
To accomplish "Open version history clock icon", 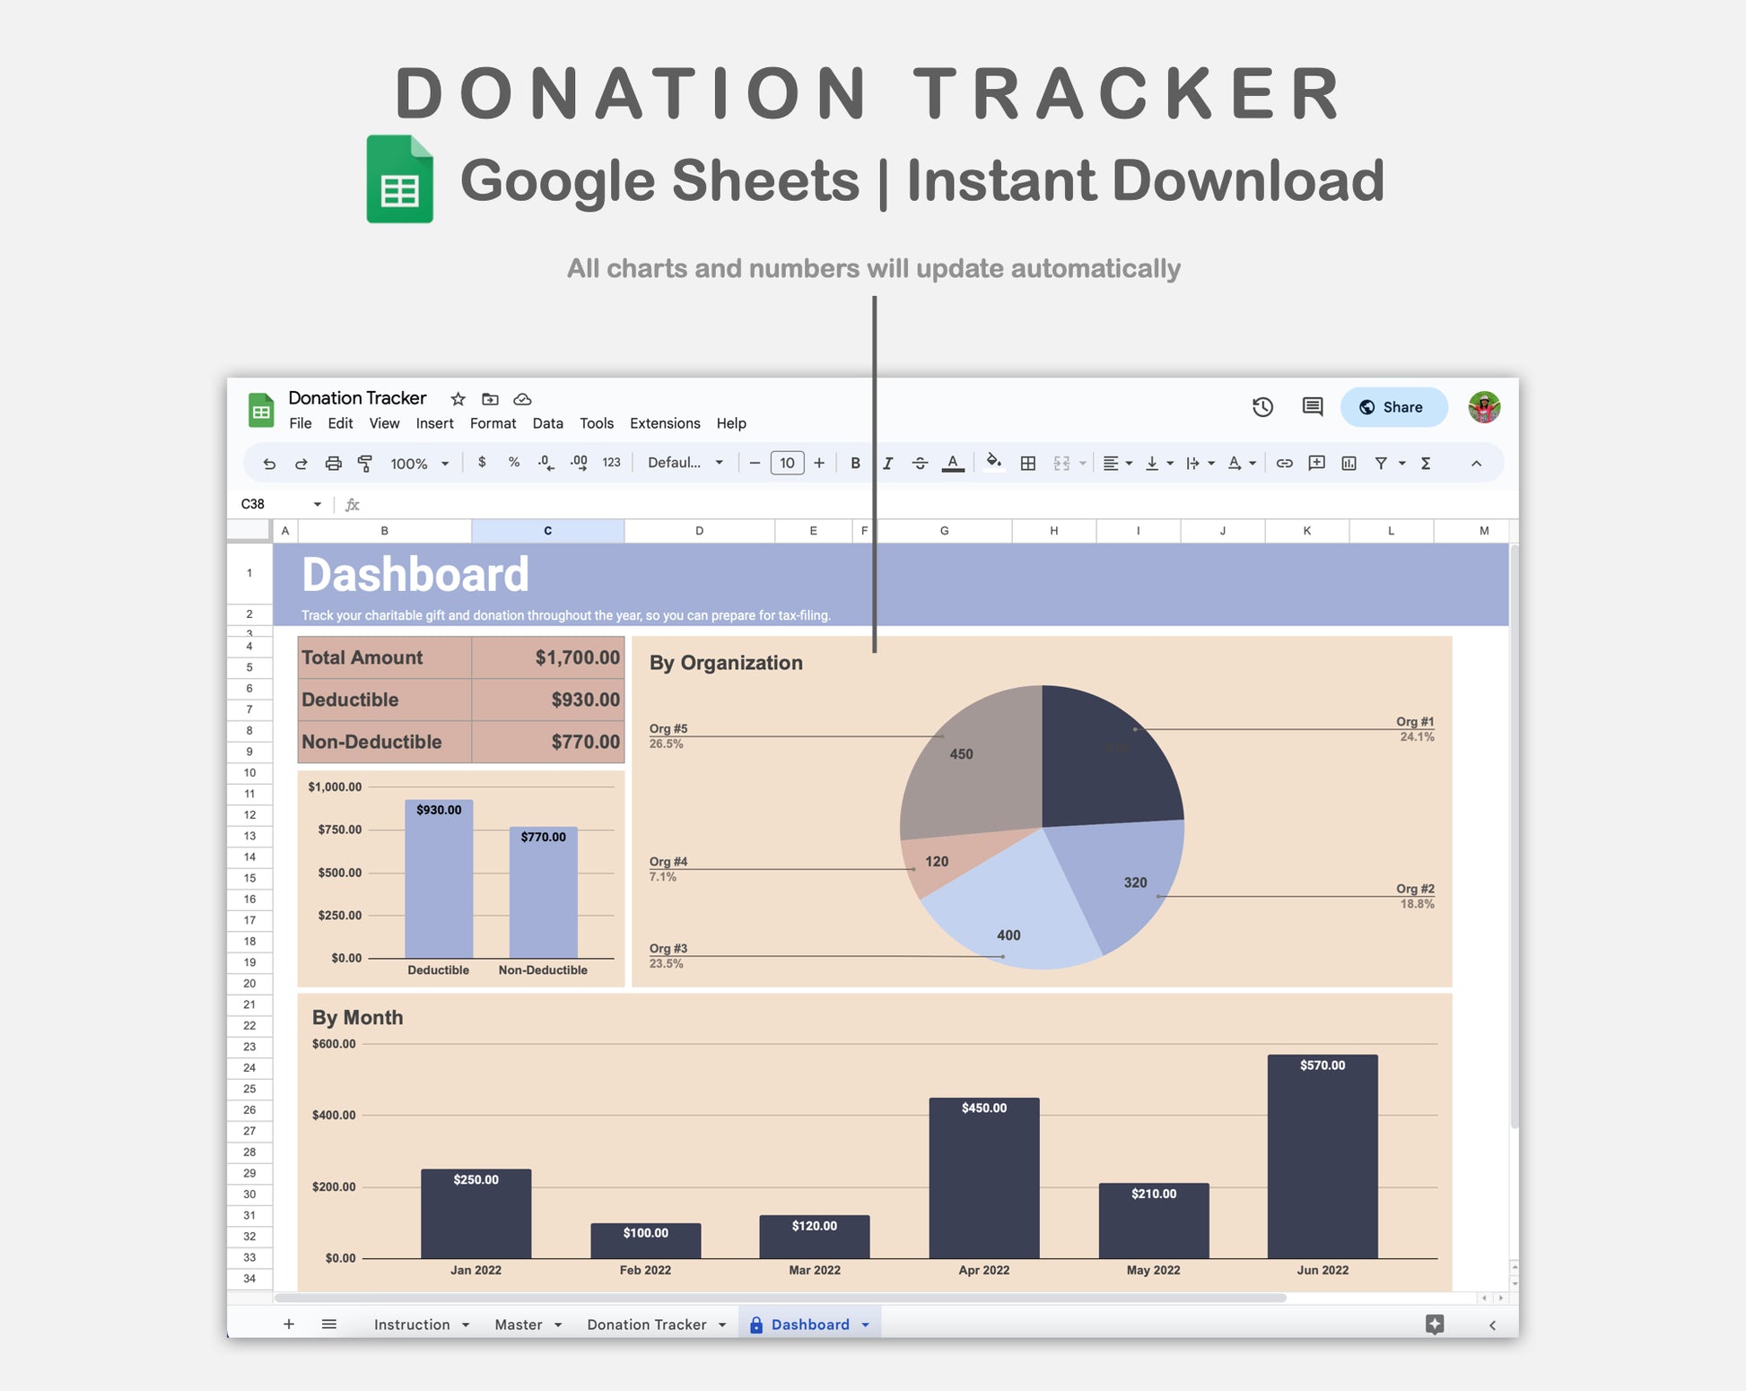I will click(x=1262, y=407).
